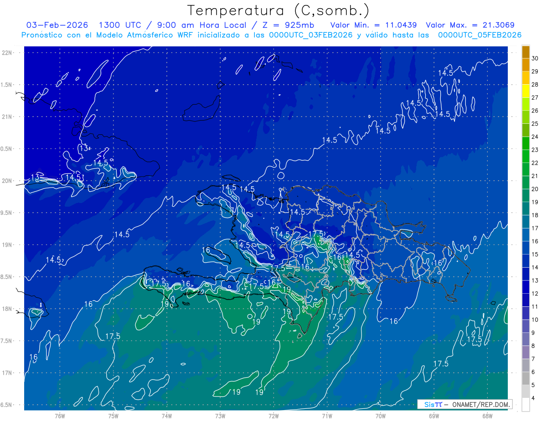Click the '03-Feb-2026' date text
The height and width of the screenshot is (422, 547).
coord(57,25)
